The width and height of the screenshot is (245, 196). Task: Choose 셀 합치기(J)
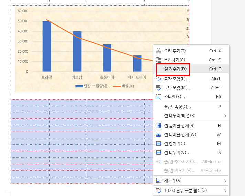point(191,143)
